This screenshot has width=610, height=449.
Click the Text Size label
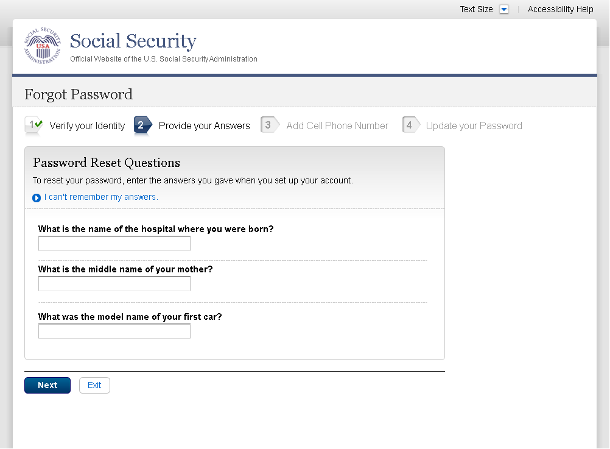pos(476,9)
